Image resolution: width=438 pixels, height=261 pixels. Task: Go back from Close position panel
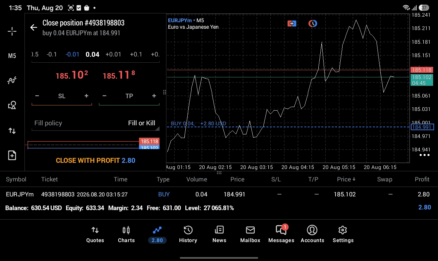34,27
